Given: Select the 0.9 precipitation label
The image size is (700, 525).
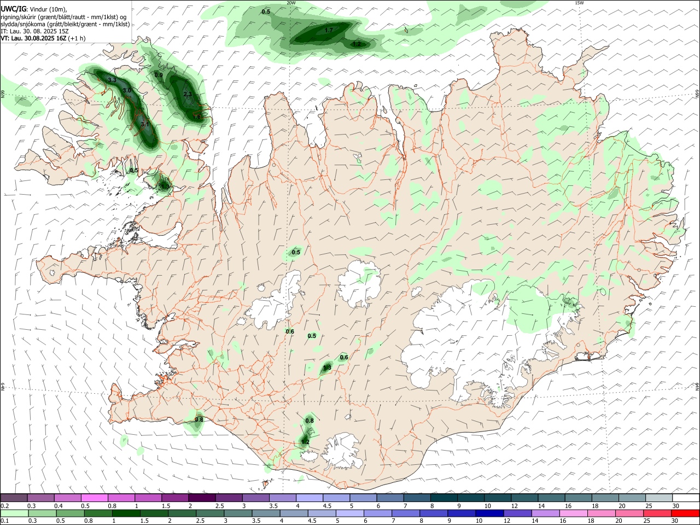Looking at the screenshot, I should click(x=159, y=75).
